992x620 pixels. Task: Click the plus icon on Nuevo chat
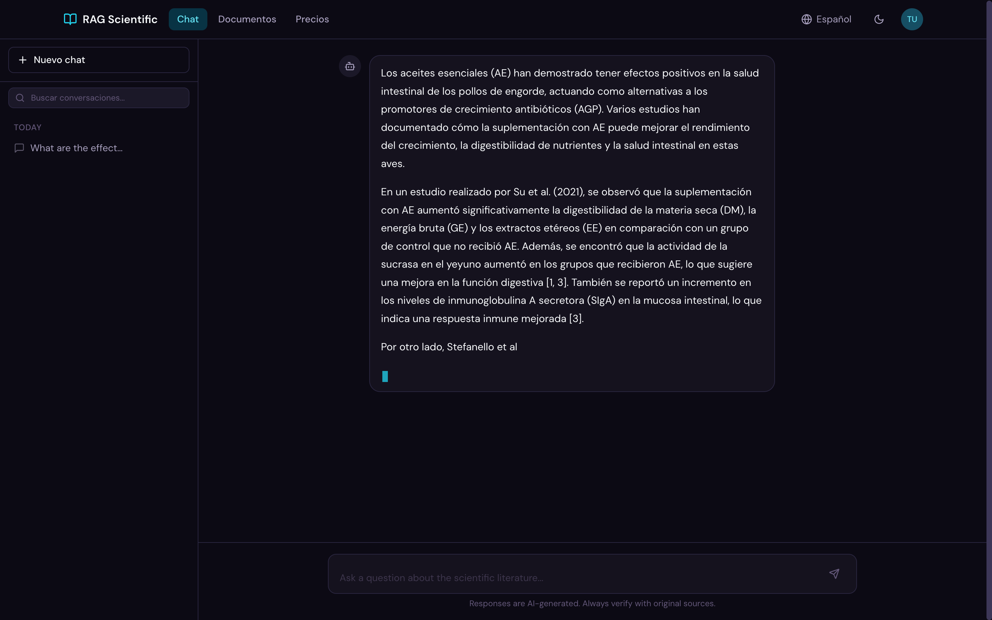pos(22,60)
